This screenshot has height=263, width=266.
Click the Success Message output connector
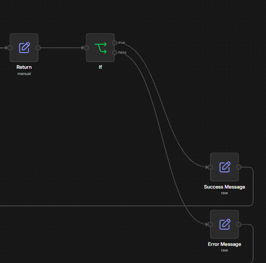239,167
